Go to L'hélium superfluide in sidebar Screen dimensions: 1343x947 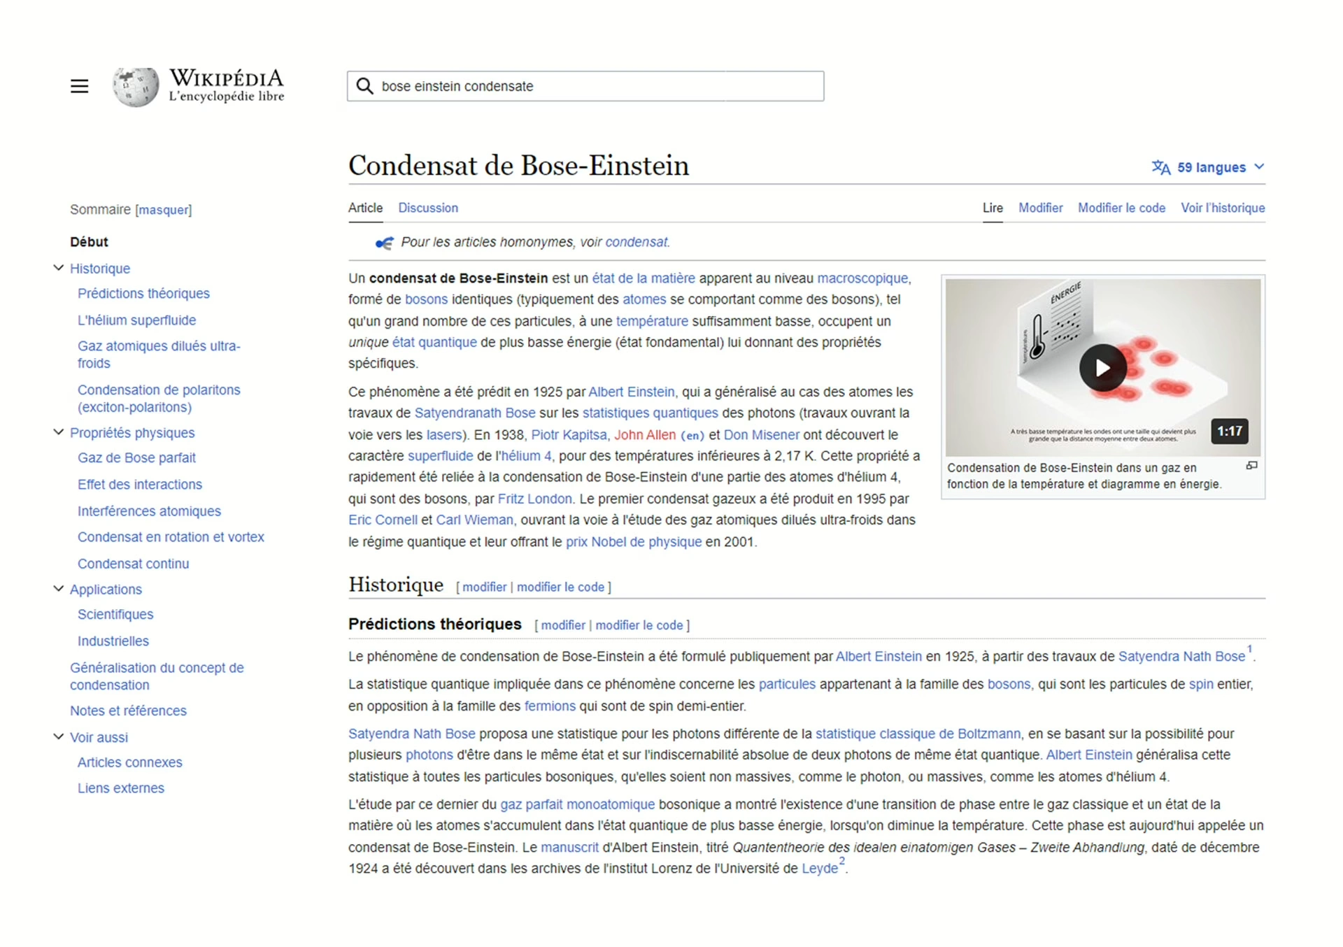click(x=137, y=320)
